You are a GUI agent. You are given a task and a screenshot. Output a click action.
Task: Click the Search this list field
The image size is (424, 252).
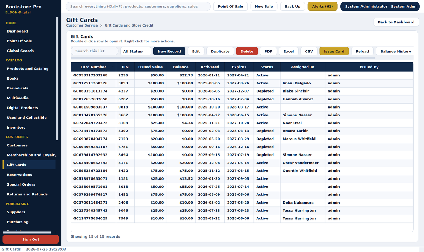(x=95, y=51)
